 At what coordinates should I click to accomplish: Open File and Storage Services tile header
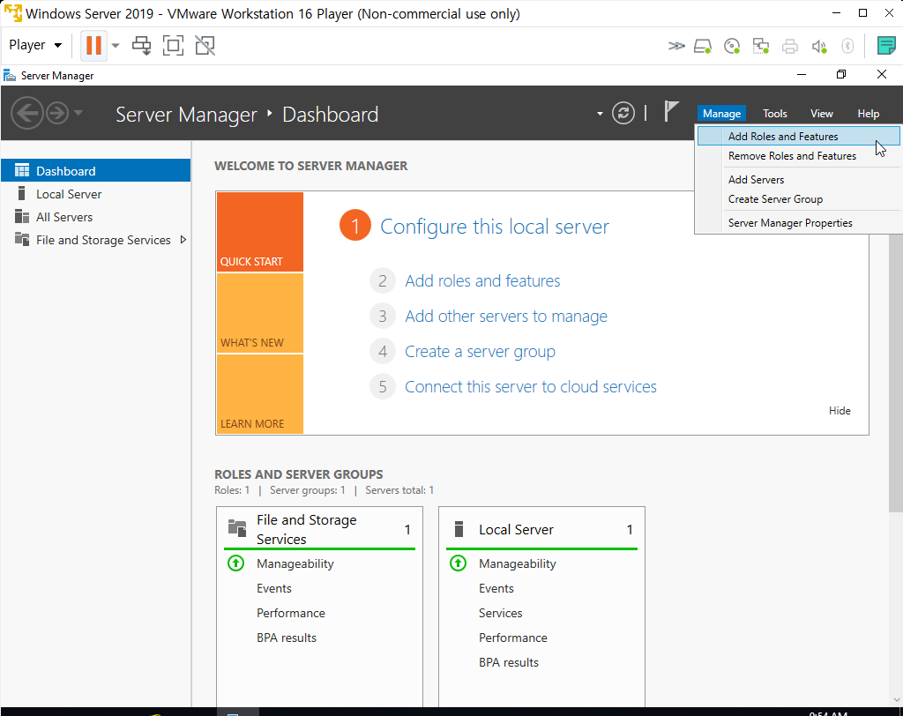click(x=319, y=529)
